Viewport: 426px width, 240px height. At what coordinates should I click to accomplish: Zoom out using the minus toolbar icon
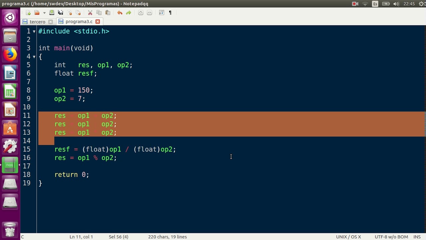pyautogui.click(x=149, y=13)
